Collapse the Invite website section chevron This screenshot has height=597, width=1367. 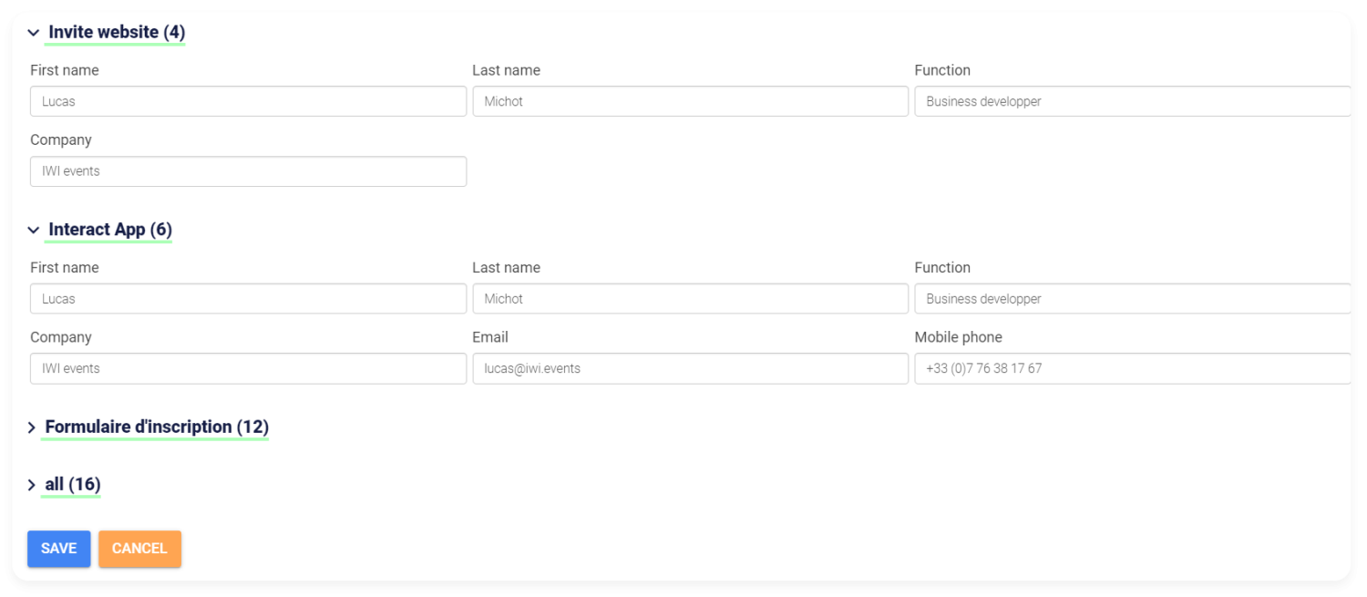pyautogui.click(x=34, y=33)
